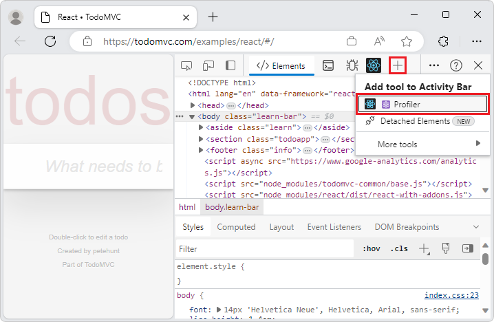
Task: Select body.learn-bar breadcrumb
Action: pos(232,207)
